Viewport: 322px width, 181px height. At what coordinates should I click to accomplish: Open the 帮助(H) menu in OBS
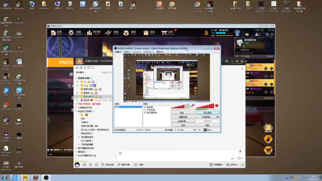tap(160, 52)
